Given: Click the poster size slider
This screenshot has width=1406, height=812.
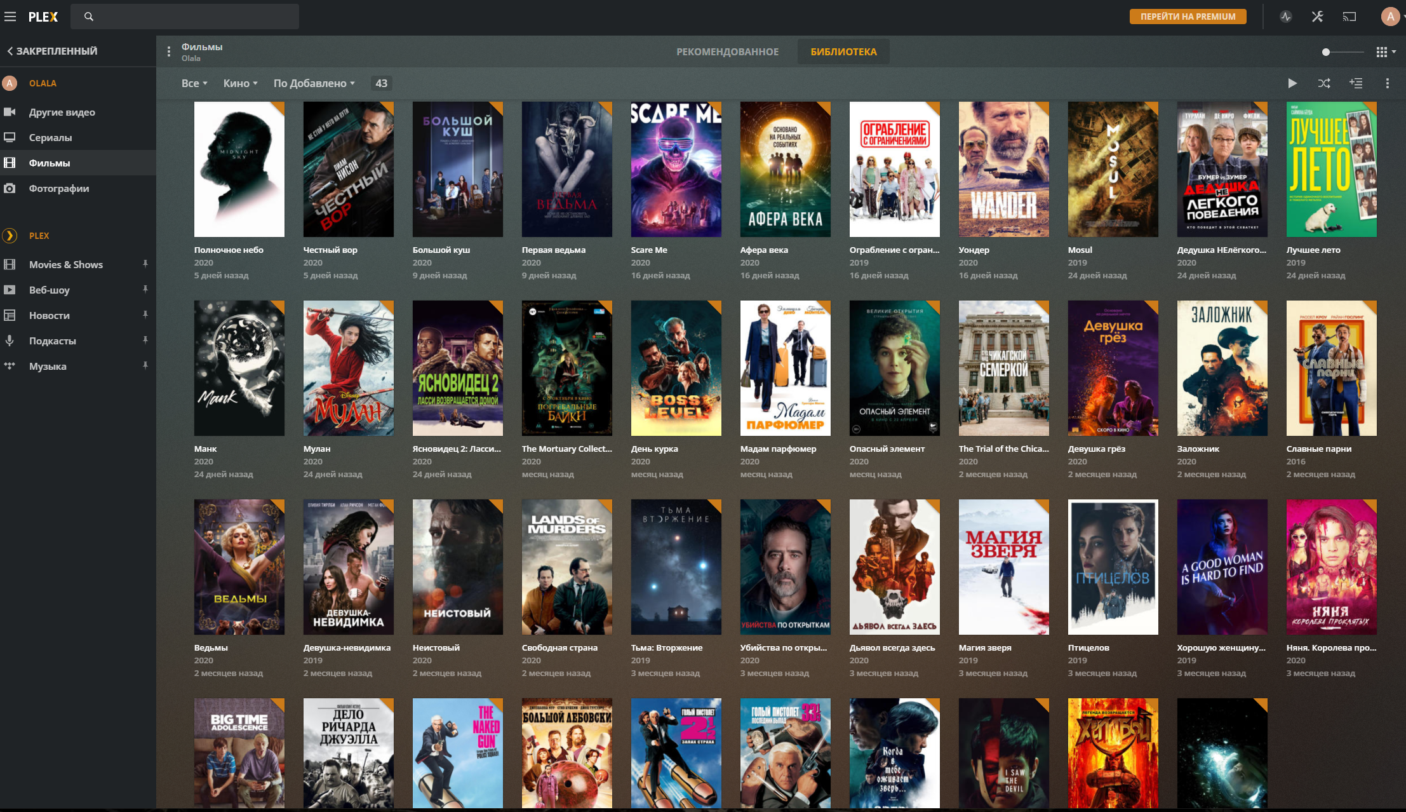Looking at the screenshot, I should point(1343,52).
